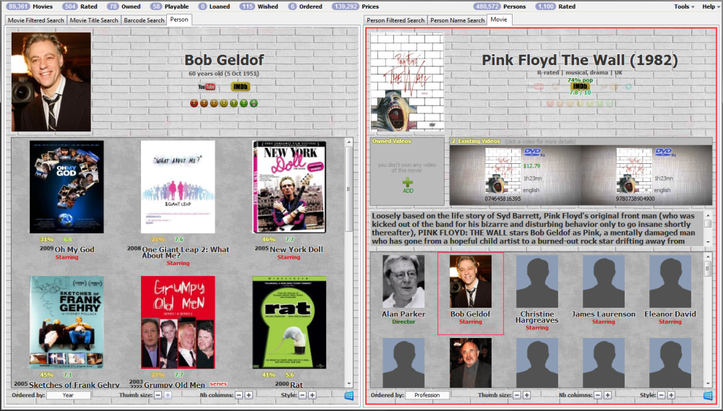Viewport: 723px width, 411px height.
Task: Open the Oh My God movie poster
Action: (67, 186)
